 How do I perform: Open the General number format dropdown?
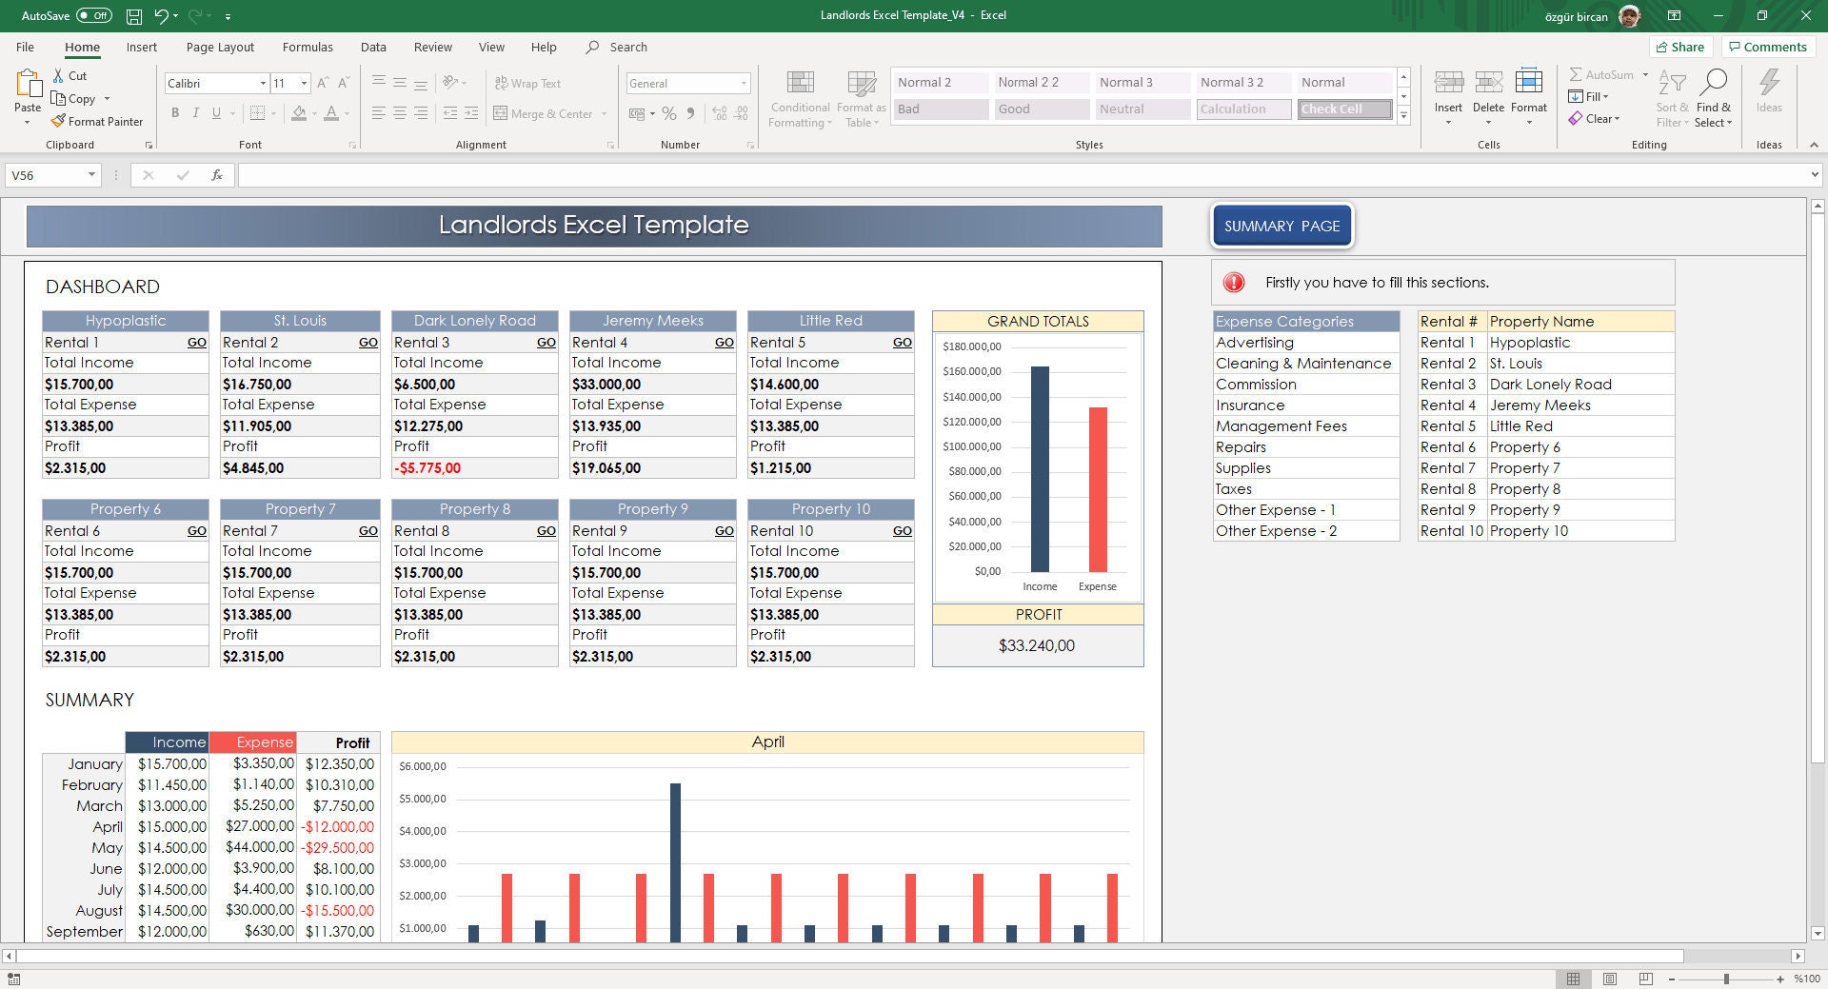point(744,84)
